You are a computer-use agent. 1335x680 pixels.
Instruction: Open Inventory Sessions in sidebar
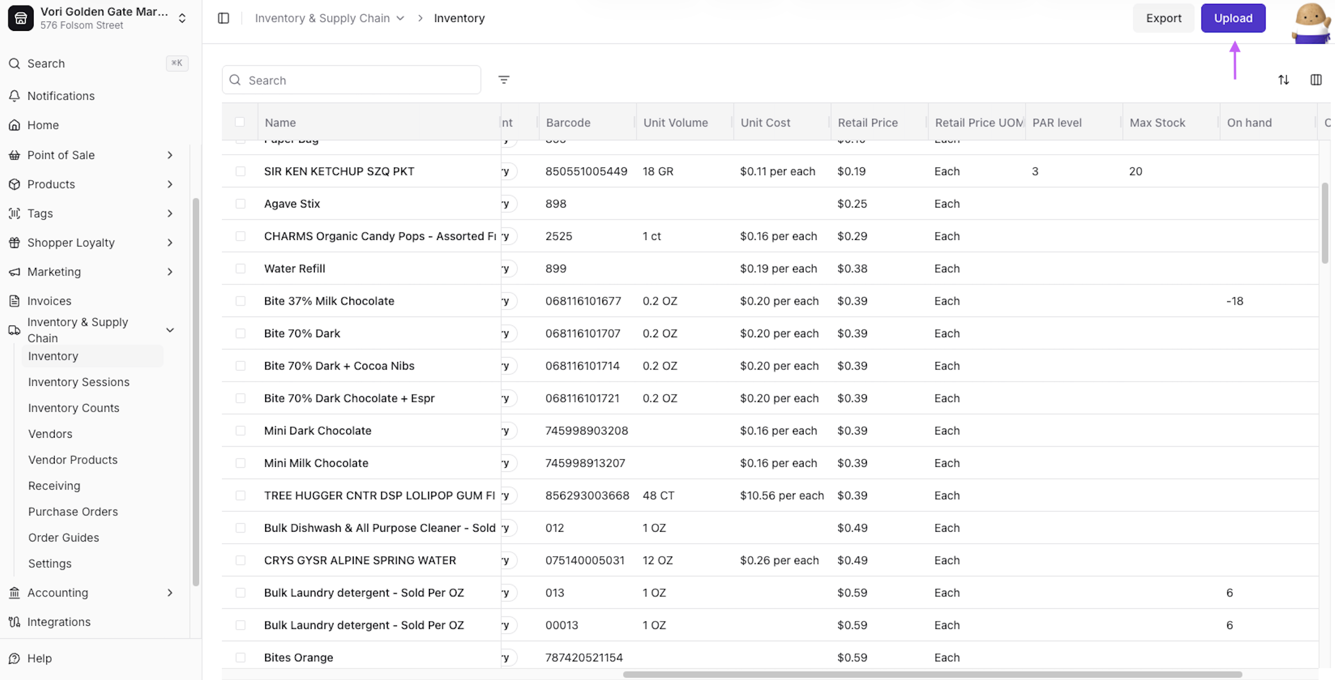click(79, 382)
